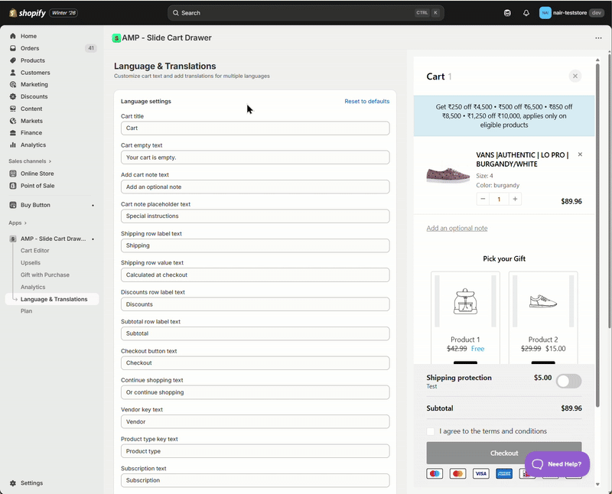Click the Markets globe icon
Image resolution: width=612 pixels, height=494 pixels.
(13, 121)
